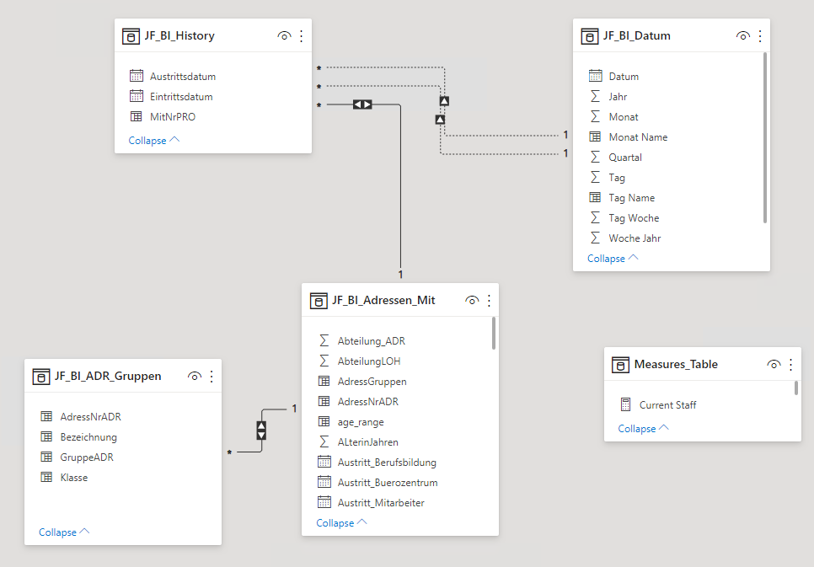The width and height of the screenshot is (814, 567).
Task: Toggle visibility of JF_BI_Datum table
Action: point(743,36)
